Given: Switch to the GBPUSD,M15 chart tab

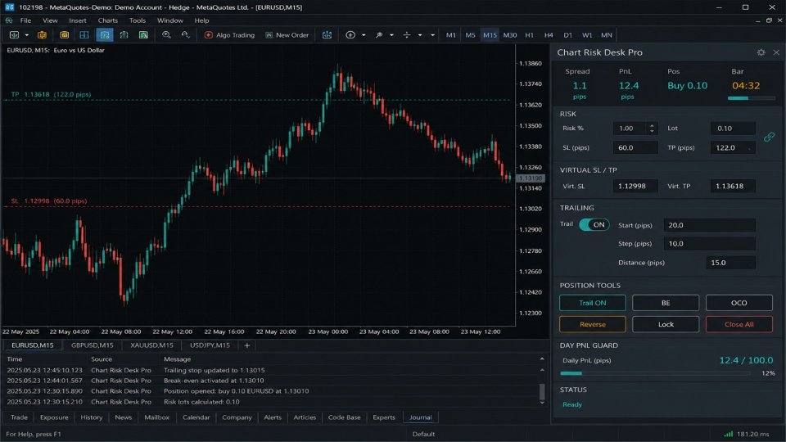Looking at the screenshot, I should (x=93, y=345).
